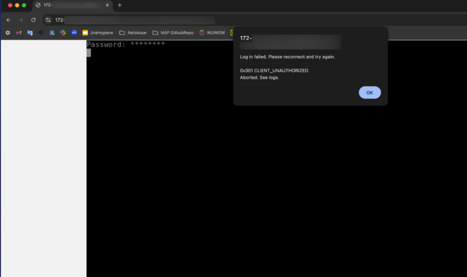The width and height of the screenshot is (467, 277).
Task: Open site settings via the tune icon
Action: tap(48, 20)
